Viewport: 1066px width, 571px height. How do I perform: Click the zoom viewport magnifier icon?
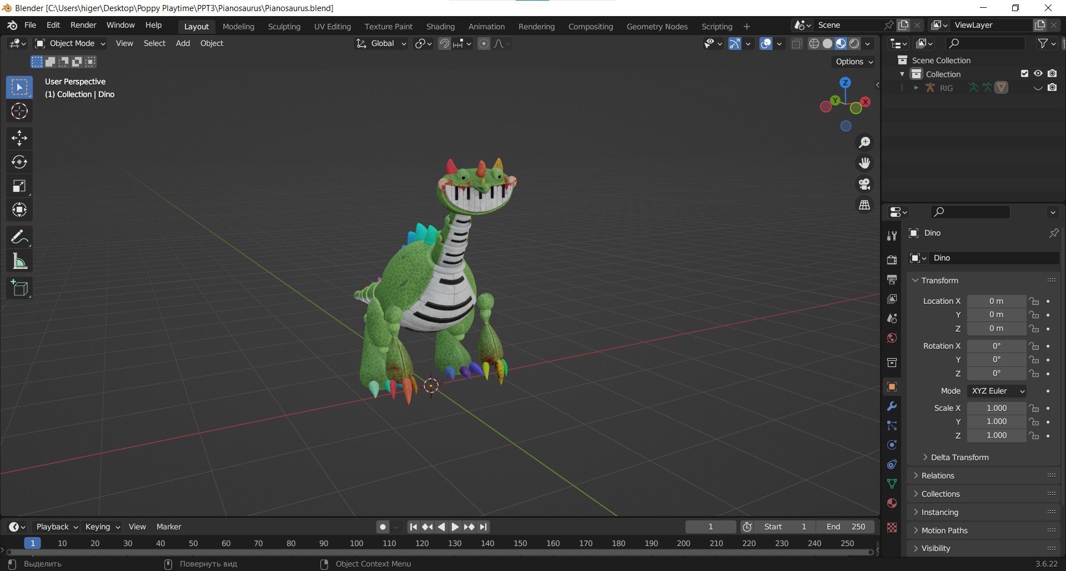[864, 142]
